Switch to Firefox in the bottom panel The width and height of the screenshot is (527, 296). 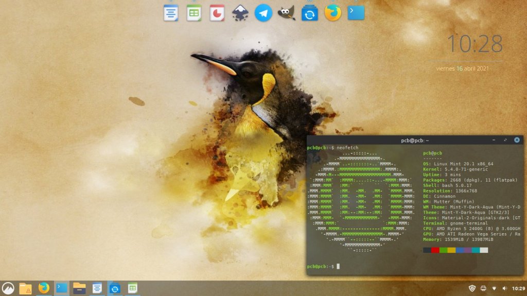(44, 288)
